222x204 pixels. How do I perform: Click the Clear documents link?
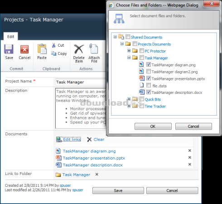[x=99, y=139]
